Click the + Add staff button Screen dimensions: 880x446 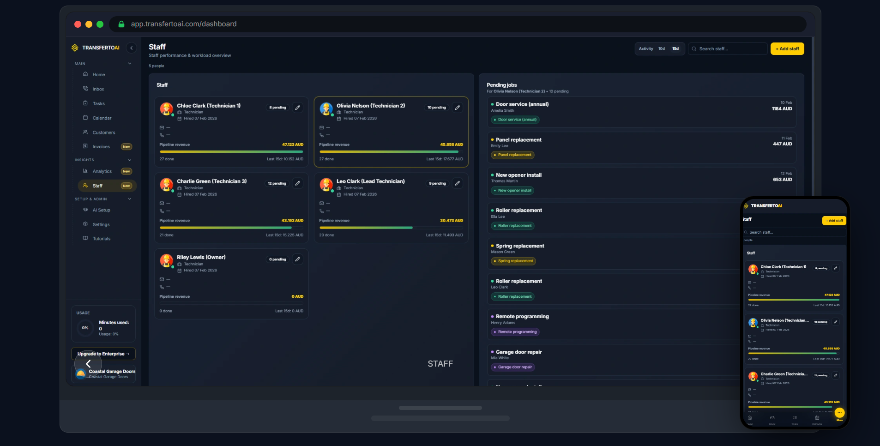(x=786, y=48)
